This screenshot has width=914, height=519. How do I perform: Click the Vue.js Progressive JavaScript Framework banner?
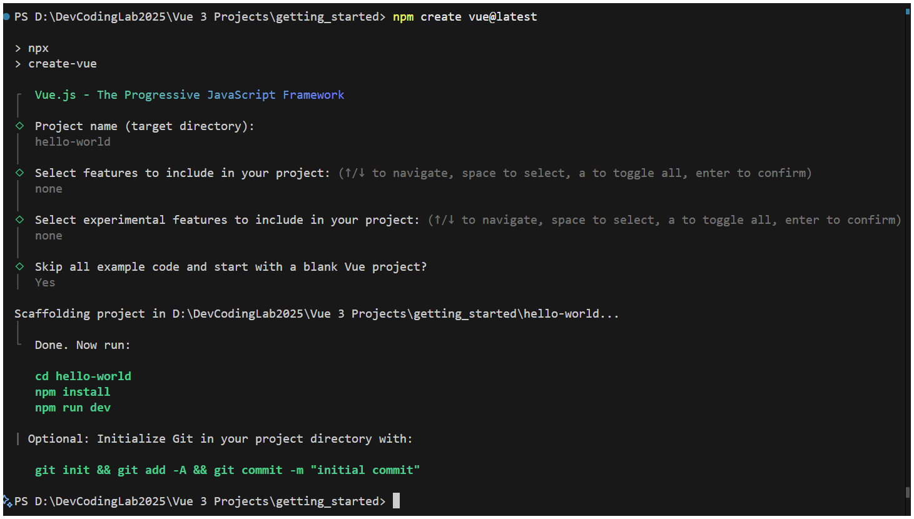point(190,94)
